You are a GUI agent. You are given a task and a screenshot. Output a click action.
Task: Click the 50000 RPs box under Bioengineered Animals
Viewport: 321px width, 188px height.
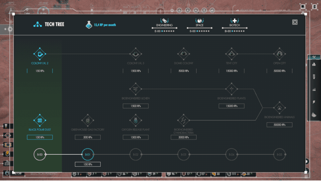[279, 125]
